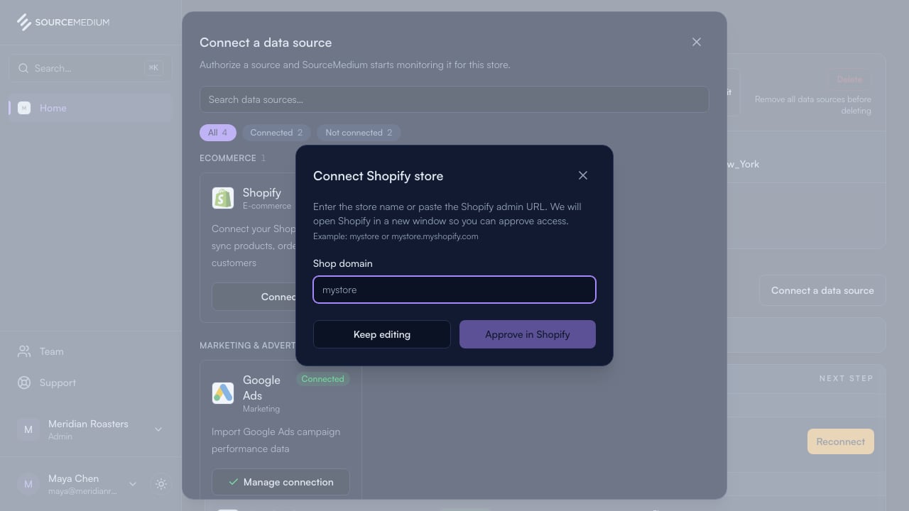Image resolution: width=909 pixels, height=511 pixels.
Task: Click Manage connection for Google Ads
Action: (281, 482)
